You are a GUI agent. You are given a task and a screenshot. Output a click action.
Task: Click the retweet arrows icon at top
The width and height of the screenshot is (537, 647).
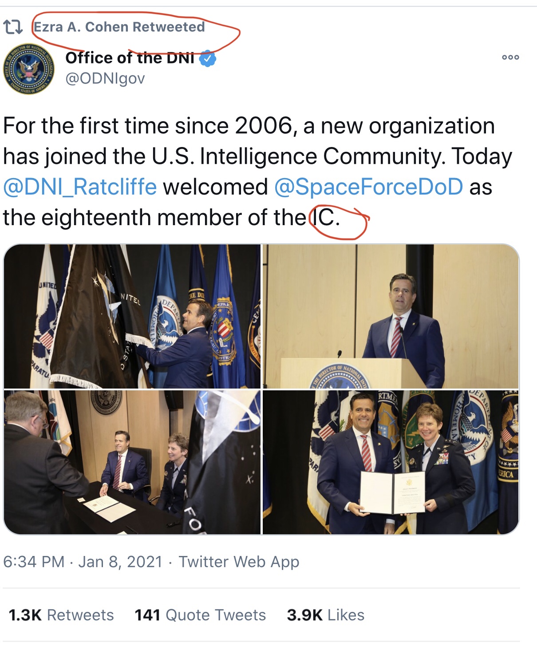[13, 27]
